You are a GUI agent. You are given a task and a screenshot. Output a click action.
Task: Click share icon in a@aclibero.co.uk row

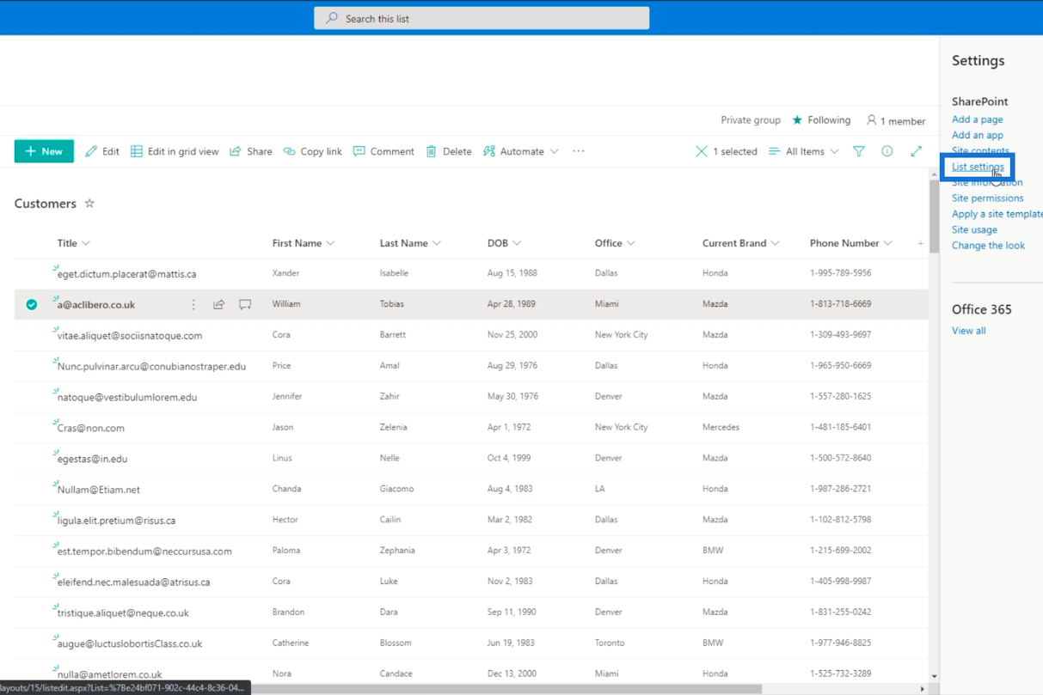coord(219,304)
